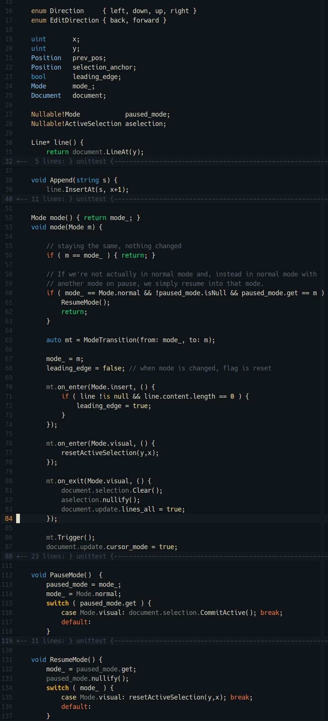
Task: Click 'return document.LineAt(y);'
Action: 95,152
